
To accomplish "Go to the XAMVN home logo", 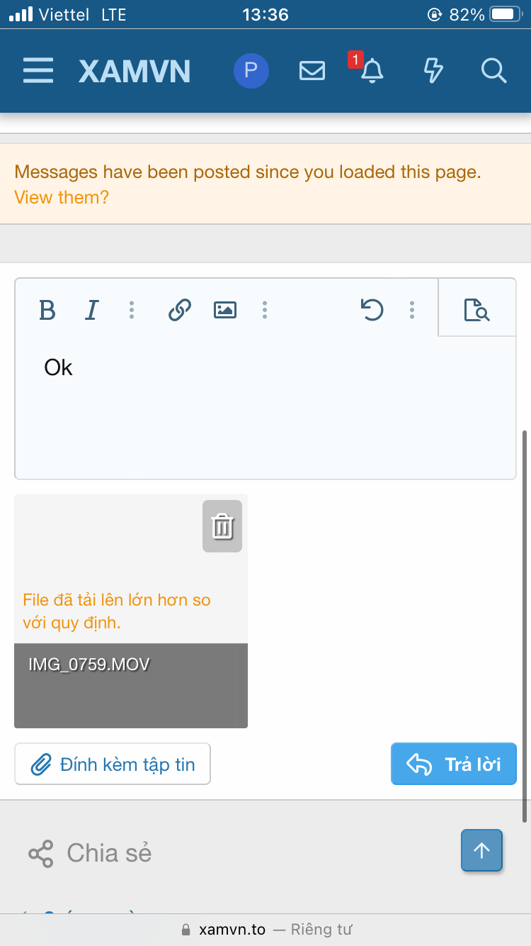I will point(135,71).
